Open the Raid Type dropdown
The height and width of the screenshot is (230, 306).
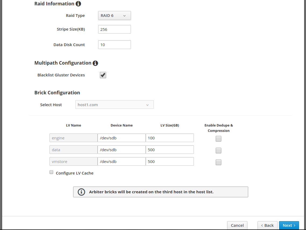click(x=114, y=16)
